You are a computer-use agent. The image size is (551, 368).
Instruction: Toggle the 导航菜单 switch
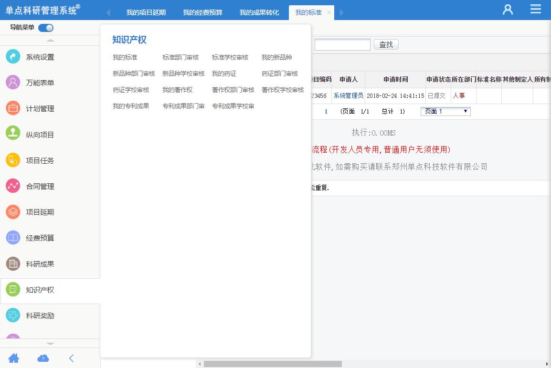point(46,28)
